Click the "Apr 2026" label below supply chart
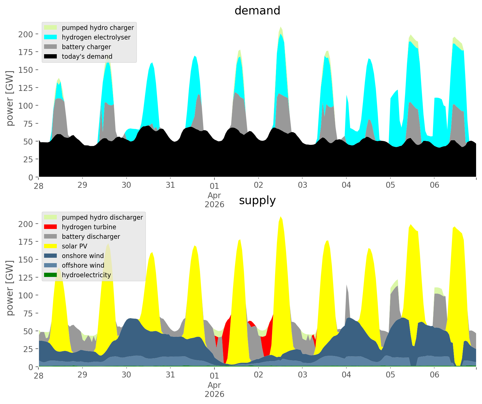This screenshot has height=404, width=482. tap(214, 390)
